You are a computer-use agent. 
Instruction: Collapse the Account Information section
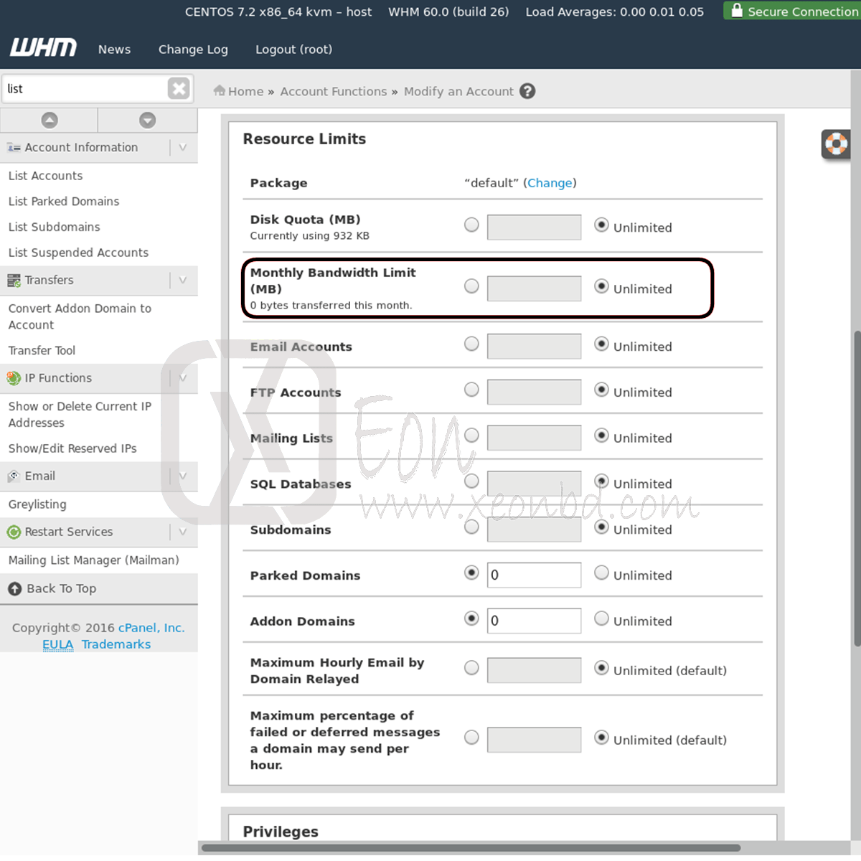(x=183, y=147)
